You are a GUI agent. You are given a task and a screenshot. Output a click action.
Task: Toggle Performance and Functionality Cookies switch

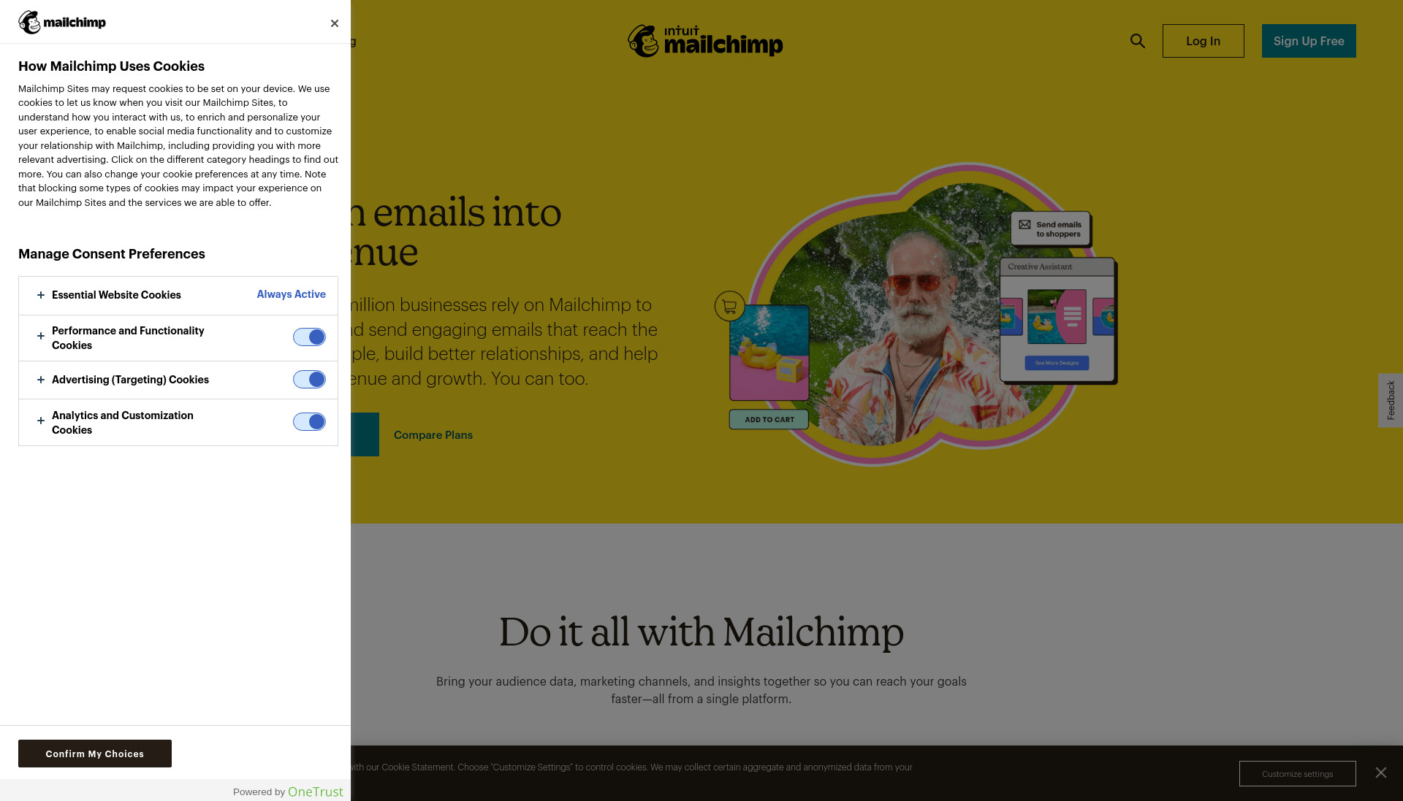coord(309,337)
